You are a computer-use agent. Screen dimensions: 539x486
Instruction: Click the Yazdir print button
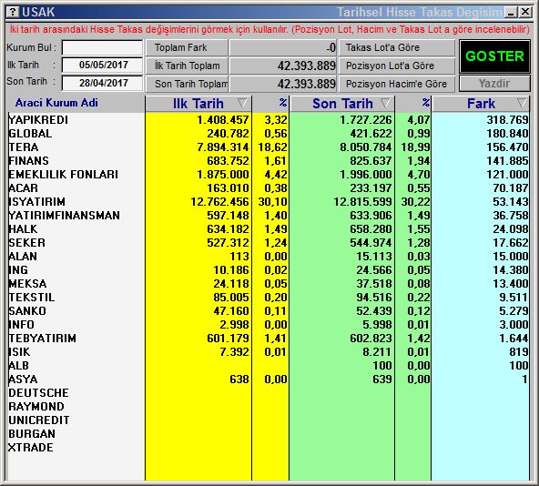pos(494,84)
